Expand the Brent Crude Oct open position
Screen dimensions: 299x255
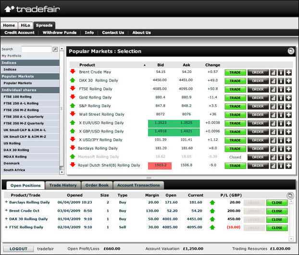pos(7,211)
